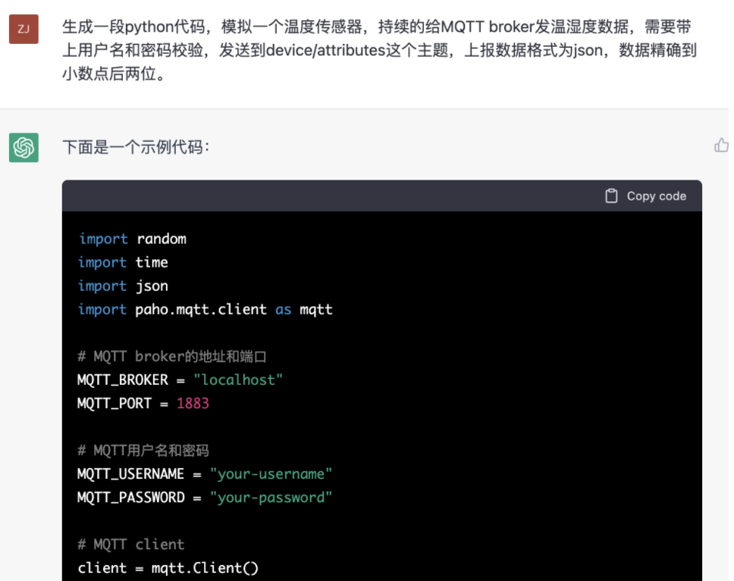Click the reply text "下面是一个示例代码"

136,147
